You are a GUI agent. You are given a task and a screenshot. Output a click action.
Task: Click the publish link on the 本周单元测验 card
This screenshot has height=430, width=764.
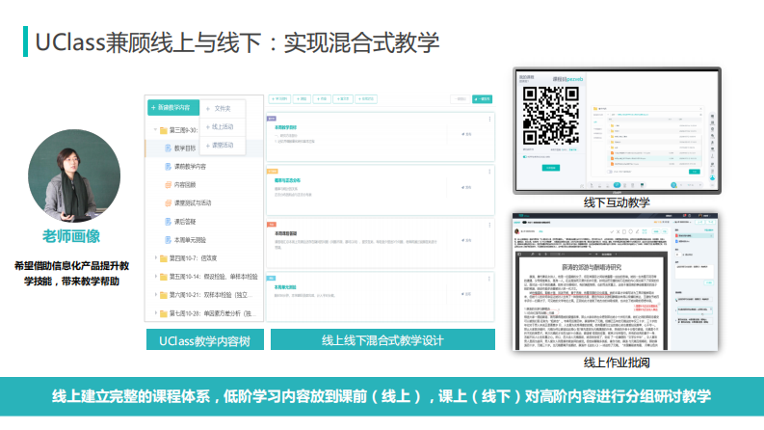[466, 294]
